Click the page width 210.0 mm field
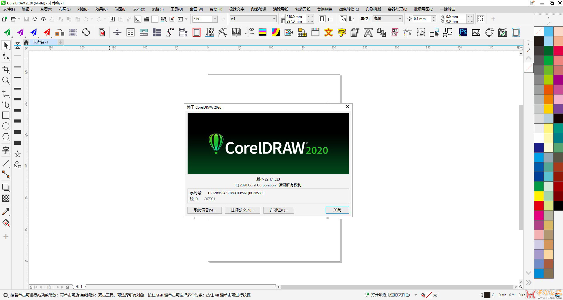Viewport: 563px width, 300px height. pos(296,17)
